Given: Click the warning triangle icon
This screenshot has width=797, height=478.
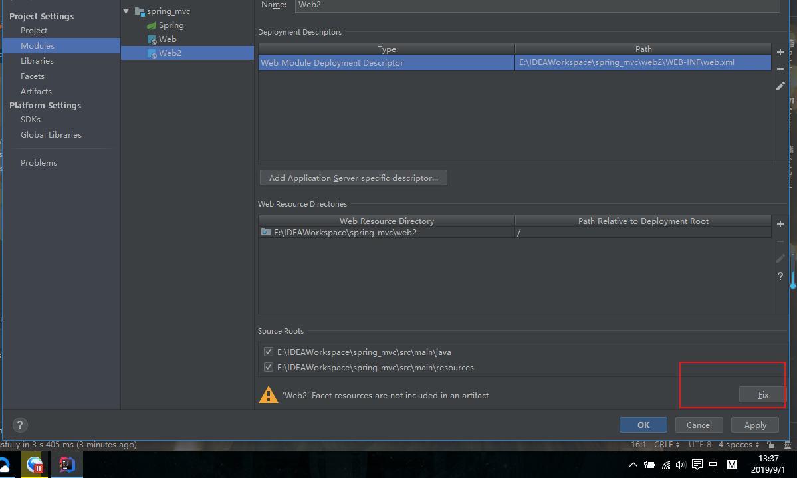Looking at the screenshot, I should 269,395.
